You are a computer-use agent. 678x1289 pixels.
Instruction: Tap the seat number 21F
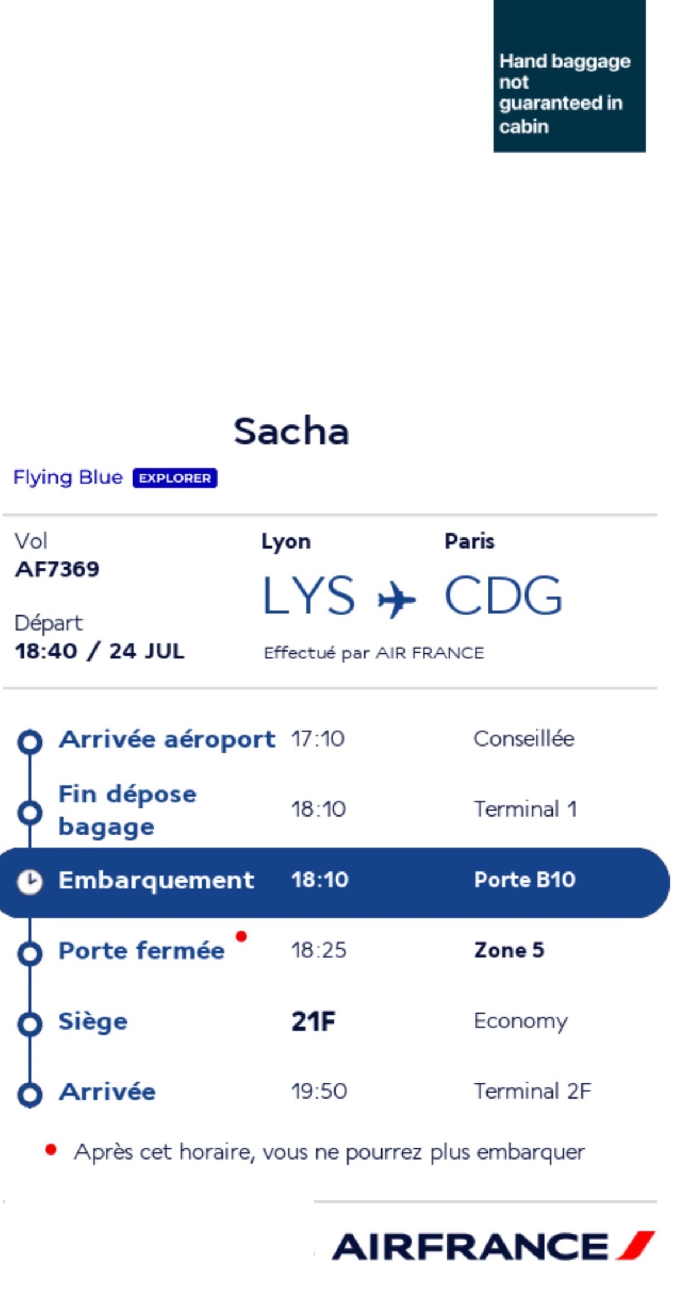pyautogui.click(x=314, y=1022)
